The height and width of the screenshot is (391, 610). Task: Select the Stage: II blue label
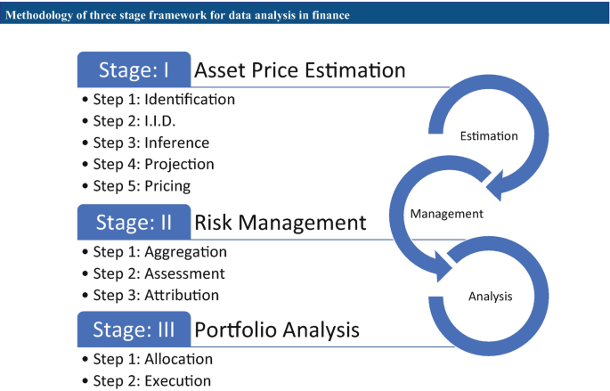click(134, 222)
